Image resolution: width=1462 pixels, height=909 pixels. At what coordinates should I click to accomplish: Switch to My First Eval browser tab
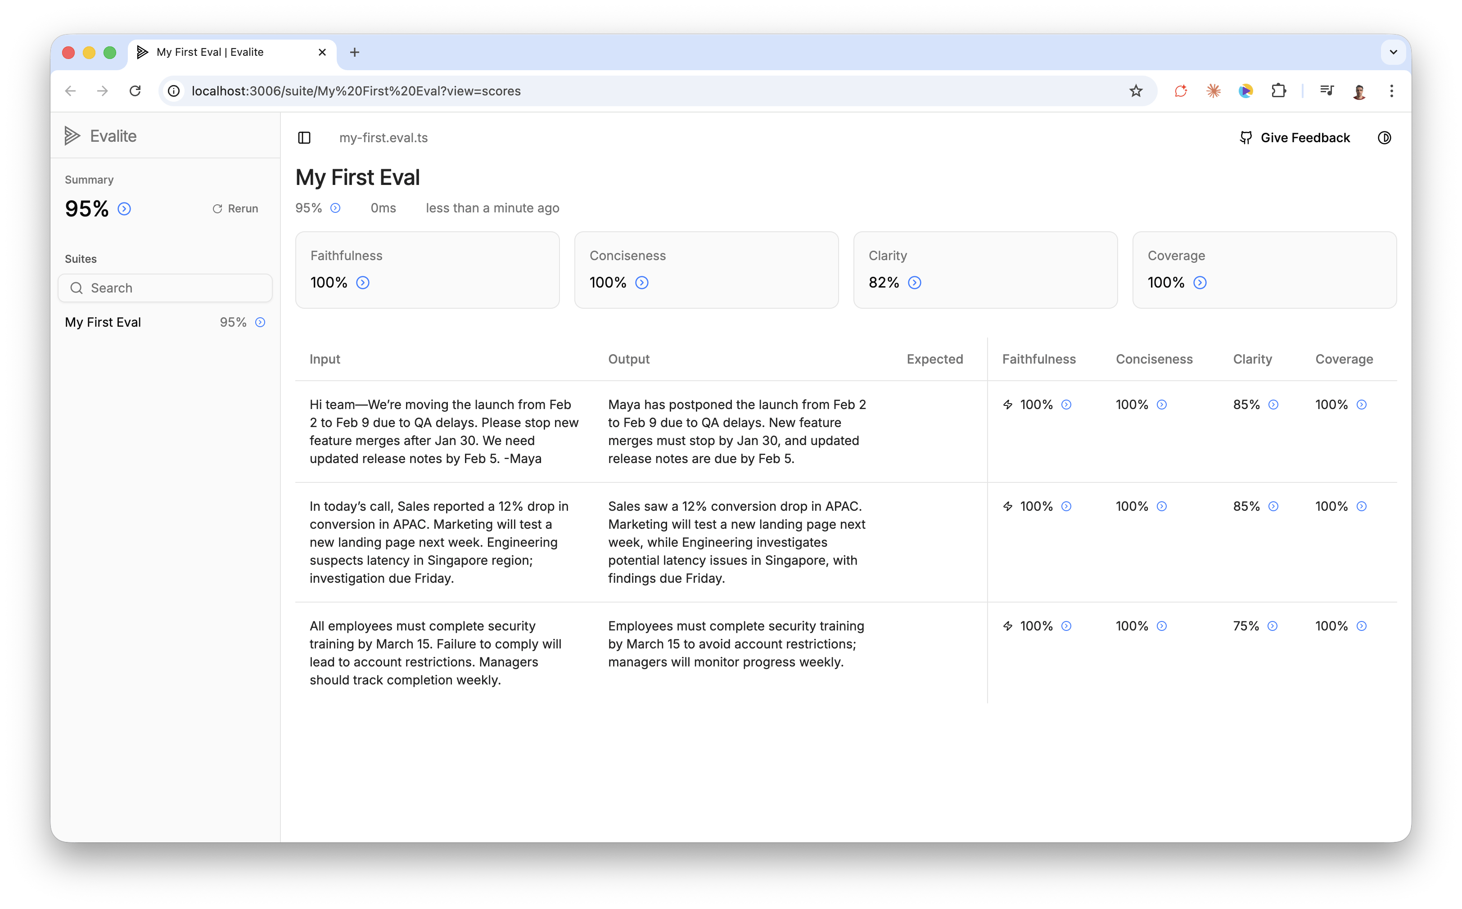coord(211,52)
